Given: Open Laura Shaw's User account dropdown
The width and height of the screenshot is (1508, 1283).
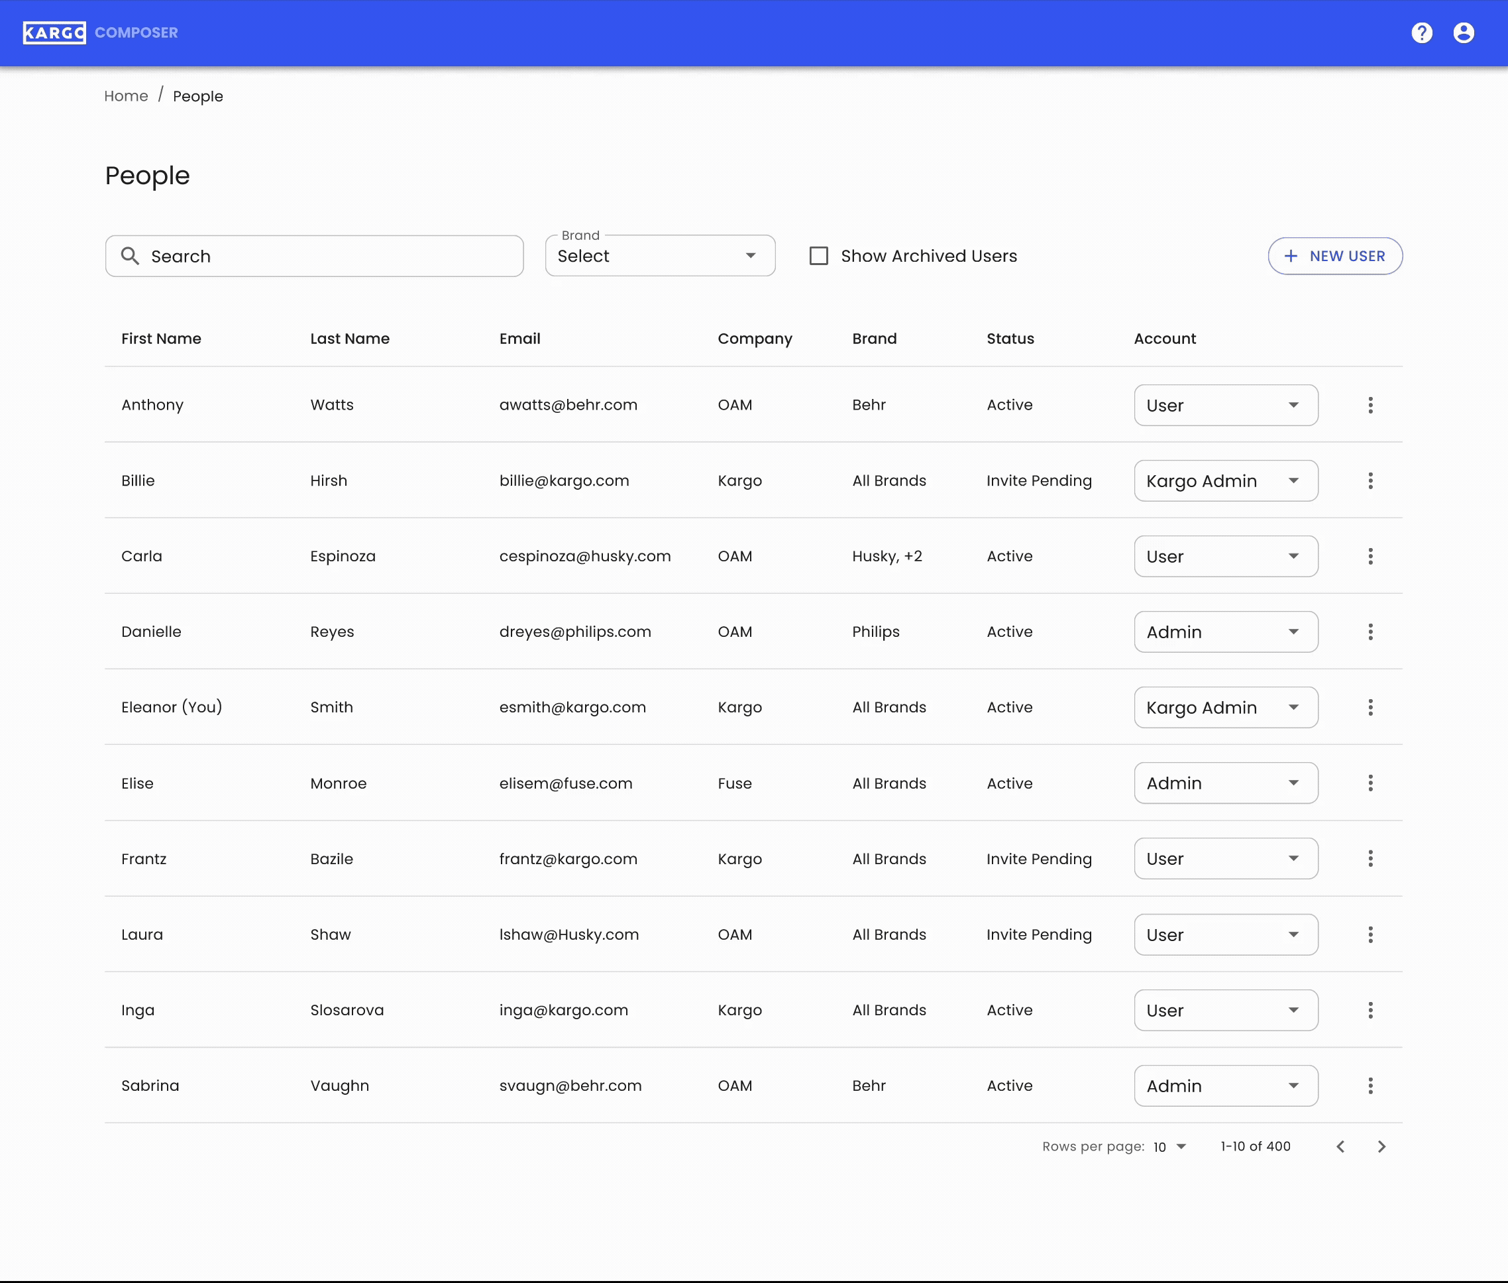Looking at the screenshot, I should (1225, 934).
